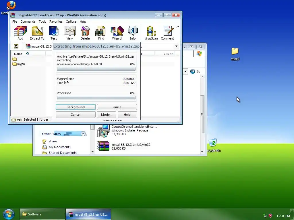Open the Explorer address dropdown arrow
This screenshot has height=220, width=294.
coord(185,71)
